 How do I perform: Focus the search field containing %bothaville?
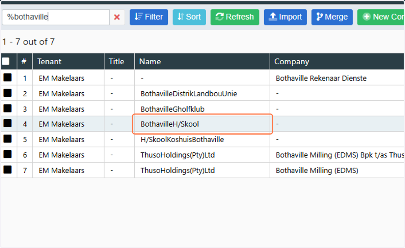pyautogui.click(x=56, y=17)
